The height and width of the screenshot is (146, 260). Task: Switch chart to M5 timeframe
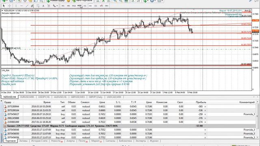68,6
